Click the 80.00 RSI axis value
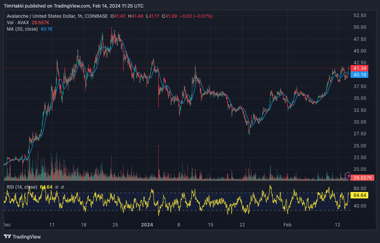380x243 pixels. 360,189
